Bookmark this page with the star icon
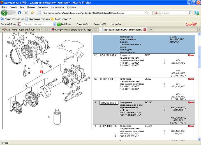This screenshot has width=201, height=145. pos(147,13)
